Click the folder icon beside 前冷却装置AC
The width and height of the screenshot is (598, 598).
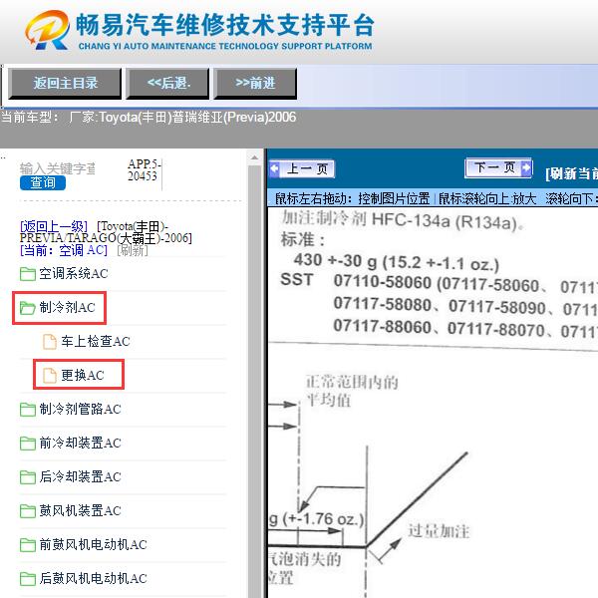click(28, 444)
